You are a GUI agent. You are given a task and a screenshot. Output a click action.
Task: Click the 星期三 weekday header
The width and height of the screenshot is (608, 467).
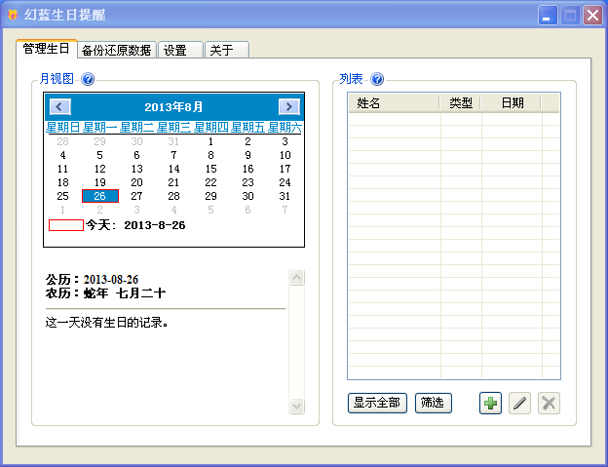[x=174, y=128]
